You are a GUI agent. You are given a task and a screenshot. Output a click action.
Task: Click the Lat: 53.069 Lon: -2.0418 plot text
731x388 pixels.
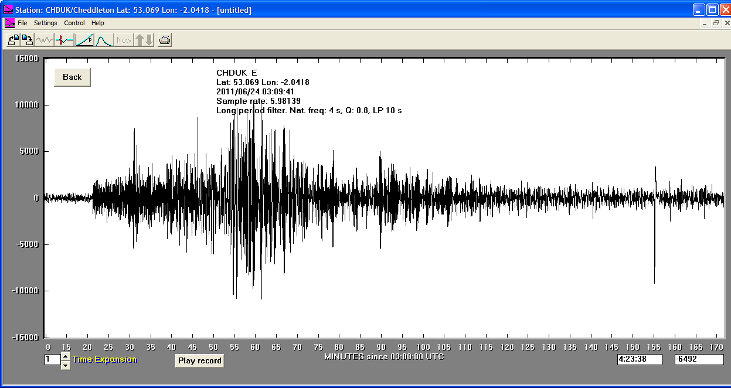click(263, 82)
